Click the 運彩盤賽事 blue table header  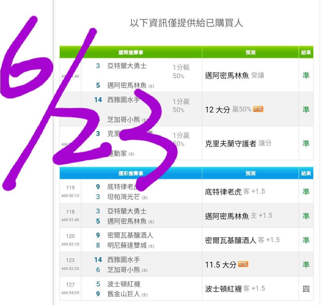click(x=131, y=173)
